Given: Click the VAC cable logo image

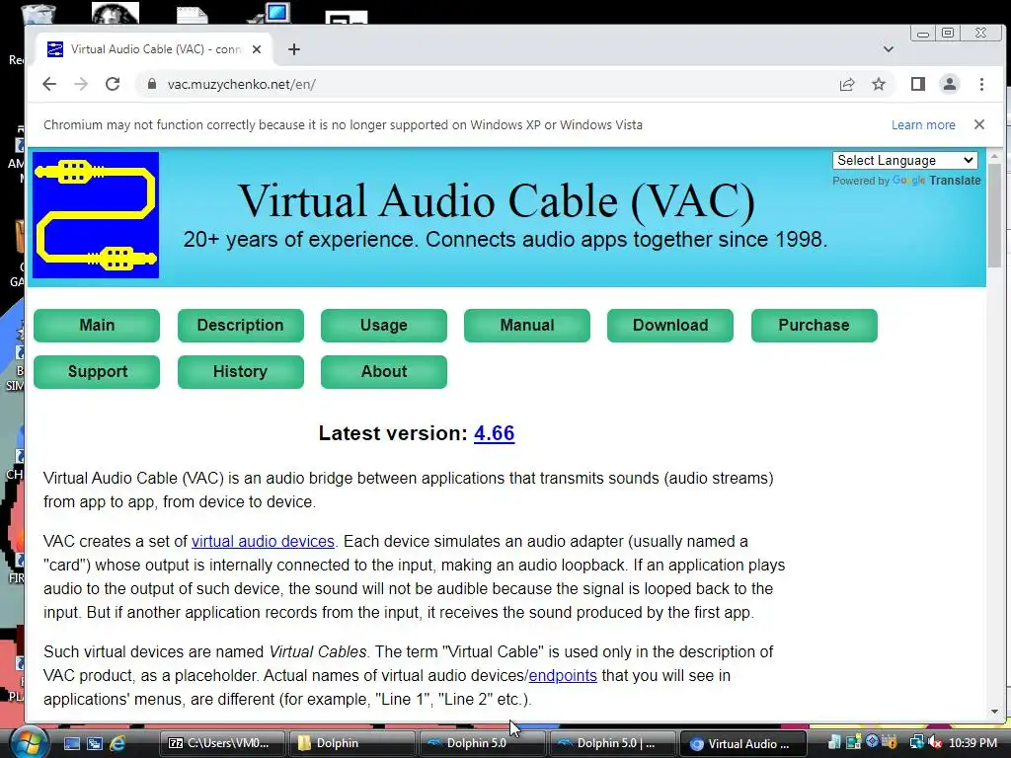Looking at the screenshot, I should pos(96,214).
